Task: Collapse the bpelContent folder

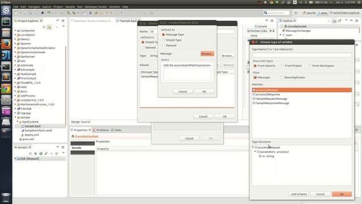Action: (18, 122)
